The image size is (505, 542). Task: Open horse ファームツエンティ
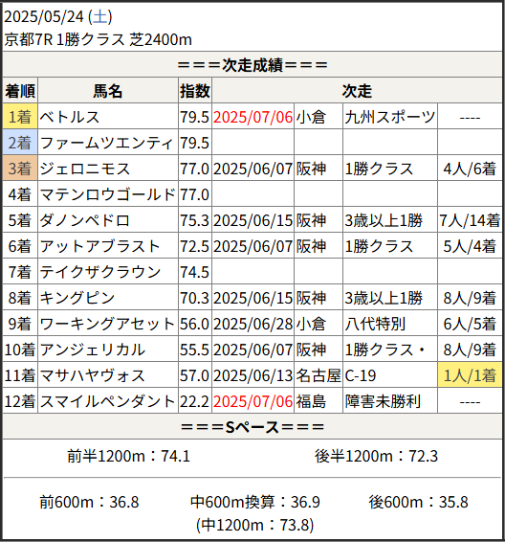(x=106, y=143)
